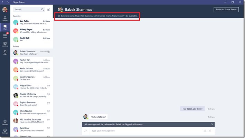Open the Sophia Brammer conversation
This screenshot has height=138, width=245.
click(x=31, y=104)
